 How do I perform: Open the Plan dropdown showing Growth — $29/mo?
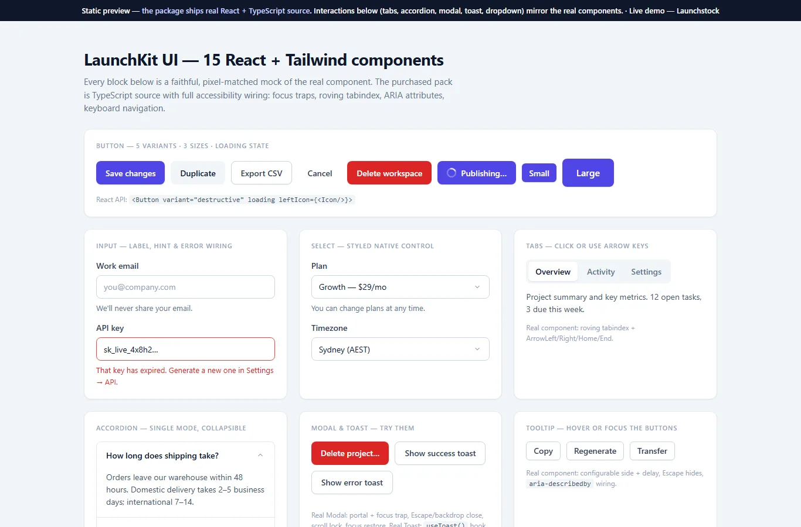[400, 287]
